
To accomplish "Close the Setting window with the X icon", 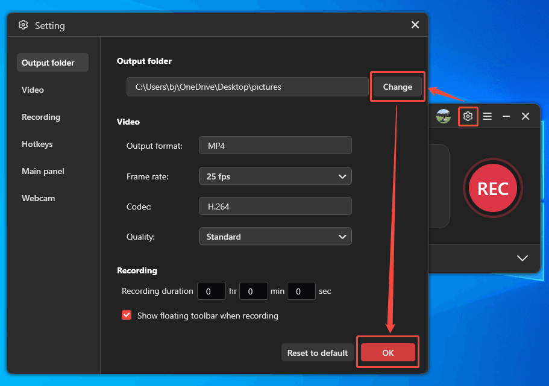I will click(415, 25).
